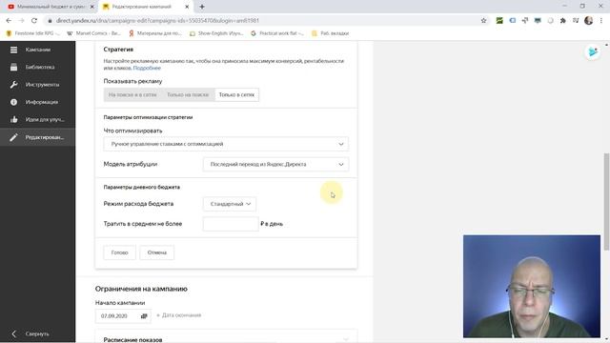
Task: Open the Show-English bookmark
Action: pyautogui.click(x=216, y=33)
